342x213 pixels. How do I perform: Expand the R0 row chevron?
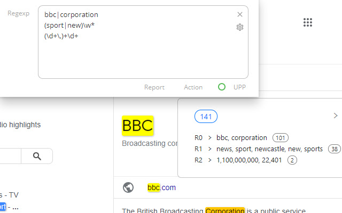(x=210, y=137)
